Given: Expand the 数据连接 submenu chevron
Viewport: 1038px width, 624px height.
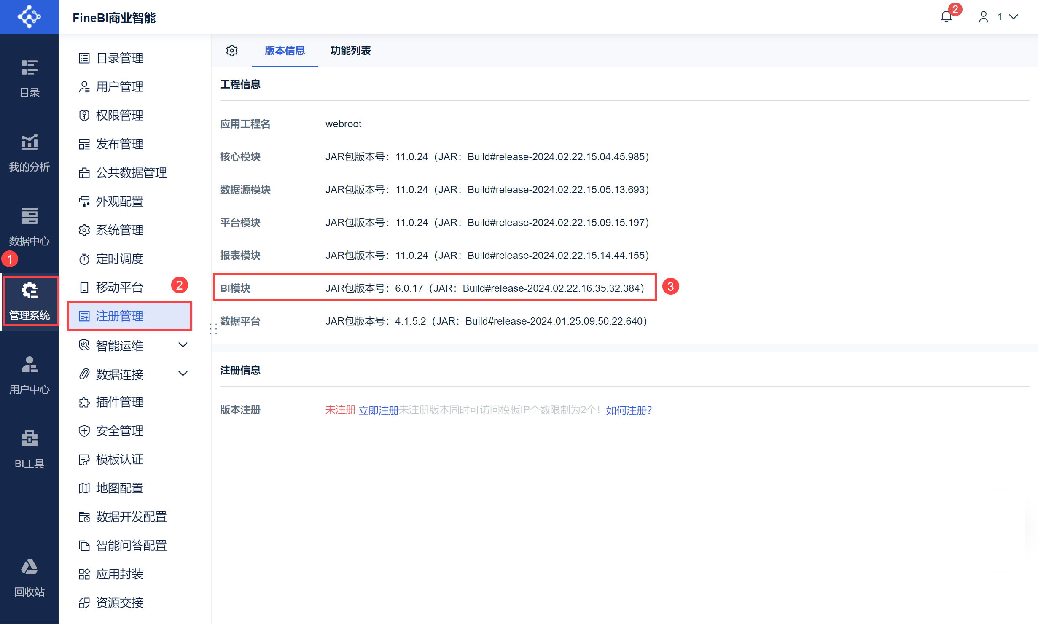Looking at the screenshot, I should coord(183,374).
